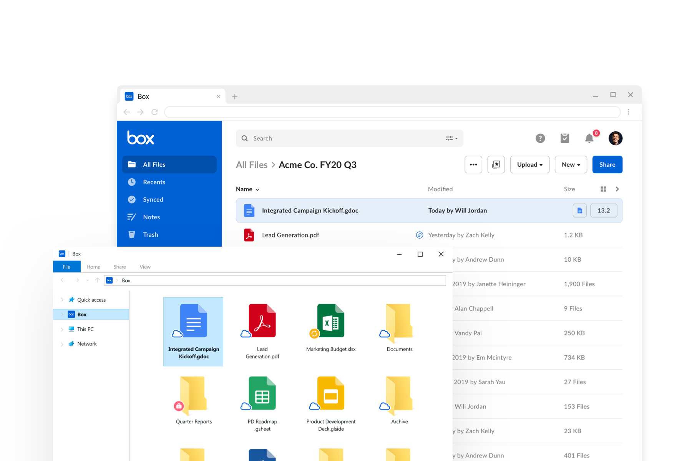Open Home tab in Explorer ribbon

tap(93, 267)
